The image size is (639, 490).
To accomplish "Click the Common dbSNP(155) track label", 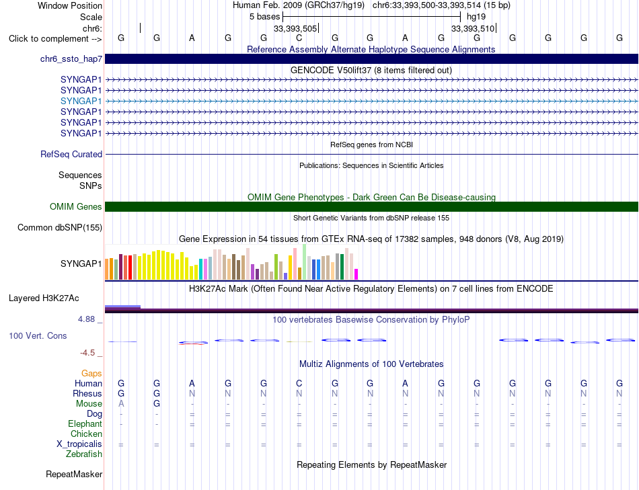I will [59, 227].
